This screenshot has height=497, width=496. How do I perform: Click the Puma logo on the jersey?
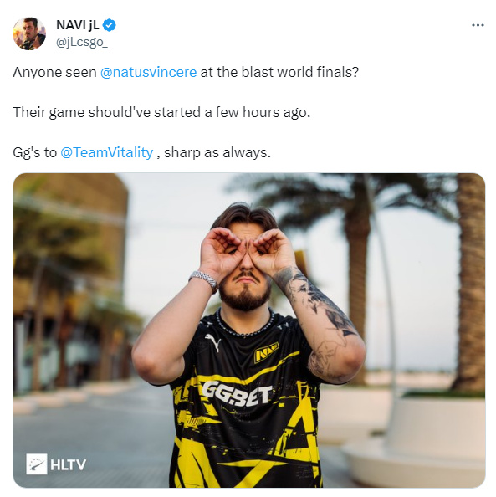pos(213,343)
